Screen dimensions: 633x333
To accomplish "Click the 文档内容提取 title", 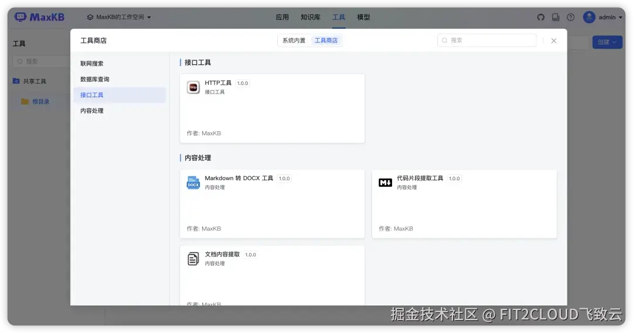I will click(222, 255).
